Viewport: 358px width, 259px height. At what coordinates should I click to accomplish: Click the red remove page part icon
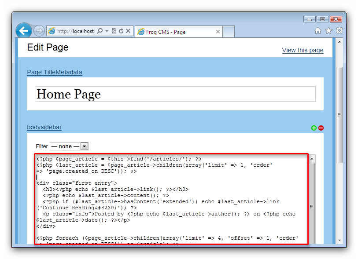[x=321, y=128]
